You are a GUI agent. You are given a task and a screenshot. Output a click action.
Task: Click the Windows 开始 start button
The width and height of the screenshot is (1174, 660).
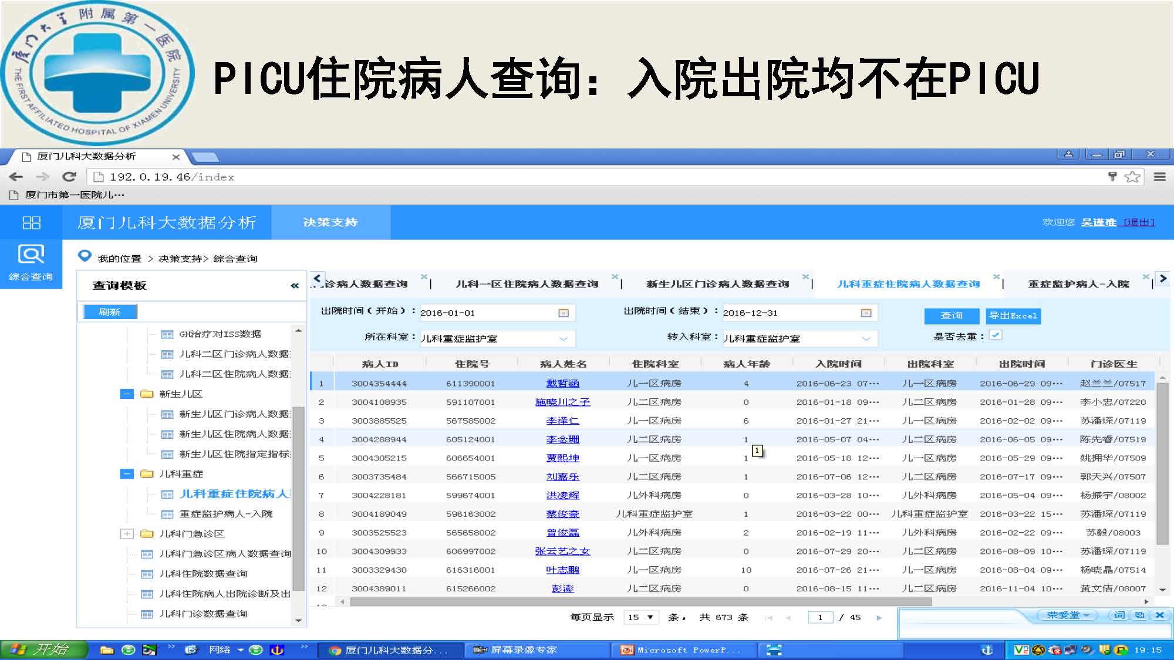tap(44, 649)
